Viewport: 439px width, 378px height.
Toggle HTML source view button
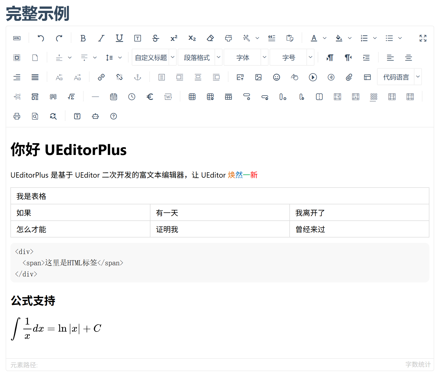click(17, 38)
